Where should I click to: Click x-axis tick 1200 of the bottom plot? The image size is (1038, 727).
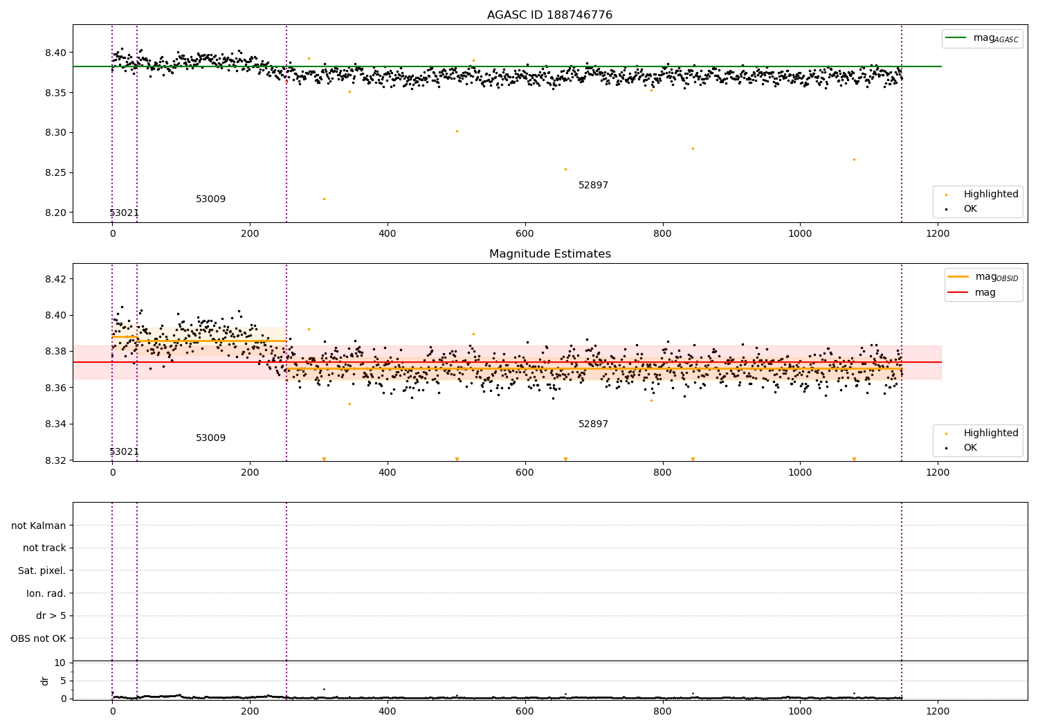coord(938,711)
